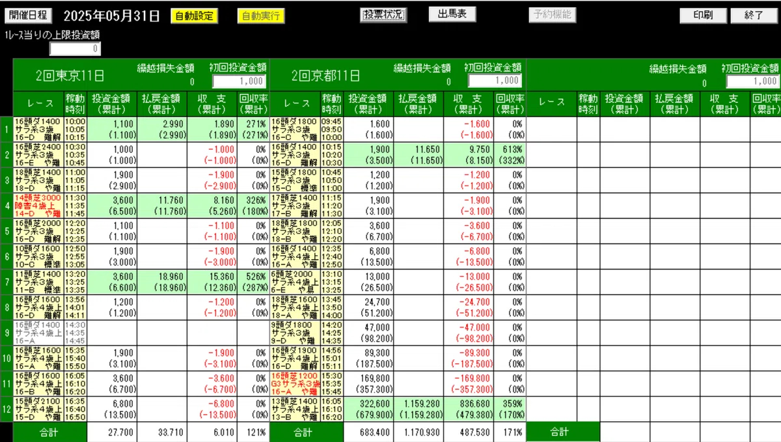Click the green row number 9 cell
Screen dimensions: 781x442
[7, 332]
